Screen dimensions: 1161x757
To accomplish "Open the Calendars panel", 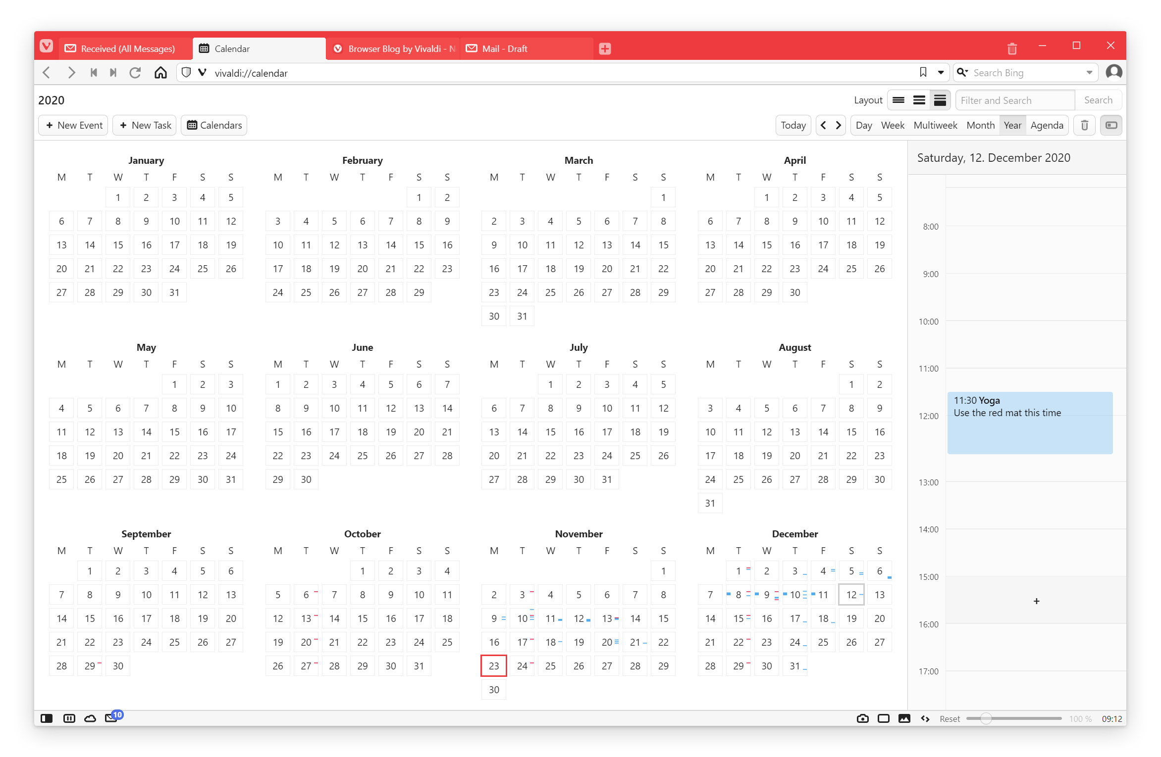I will (214, 125).
